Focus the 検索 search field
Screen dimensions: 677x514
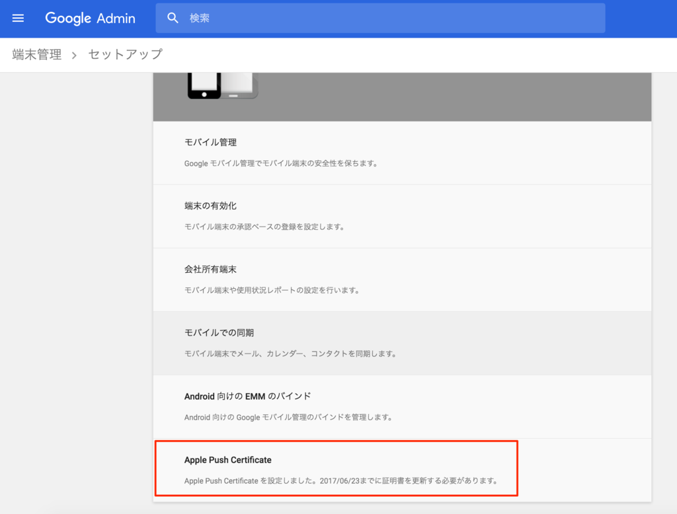tap(380, 18)
